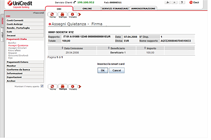This screenshot has height=140, width=211.
Task: Click the bottom Indietro back icon
Action: 73,87
